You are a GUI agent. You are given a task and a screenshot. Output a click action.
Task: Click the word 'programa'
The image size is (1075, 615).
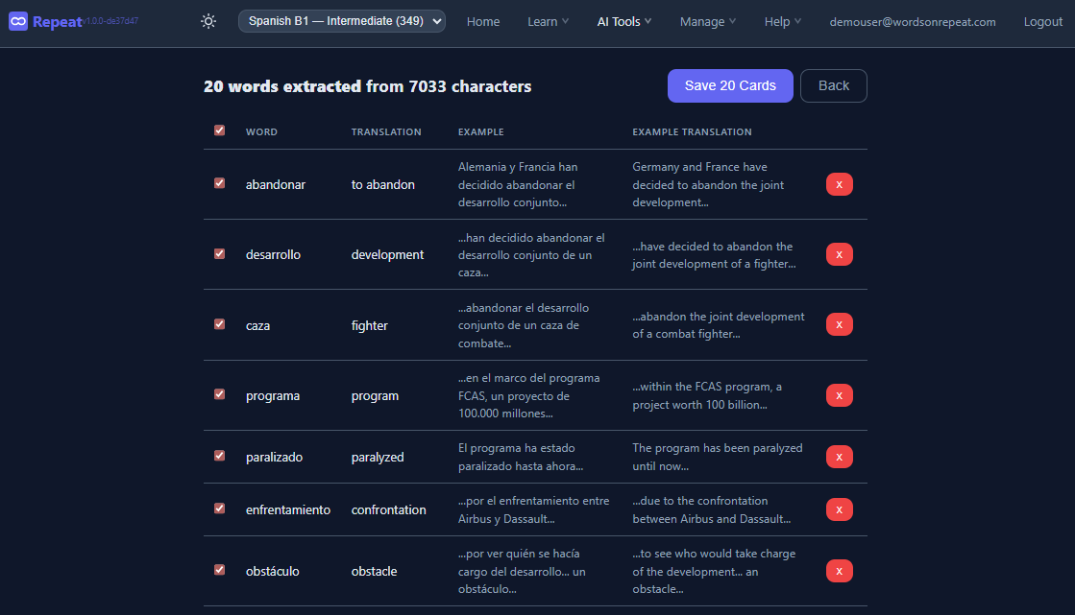pos(273,396)
